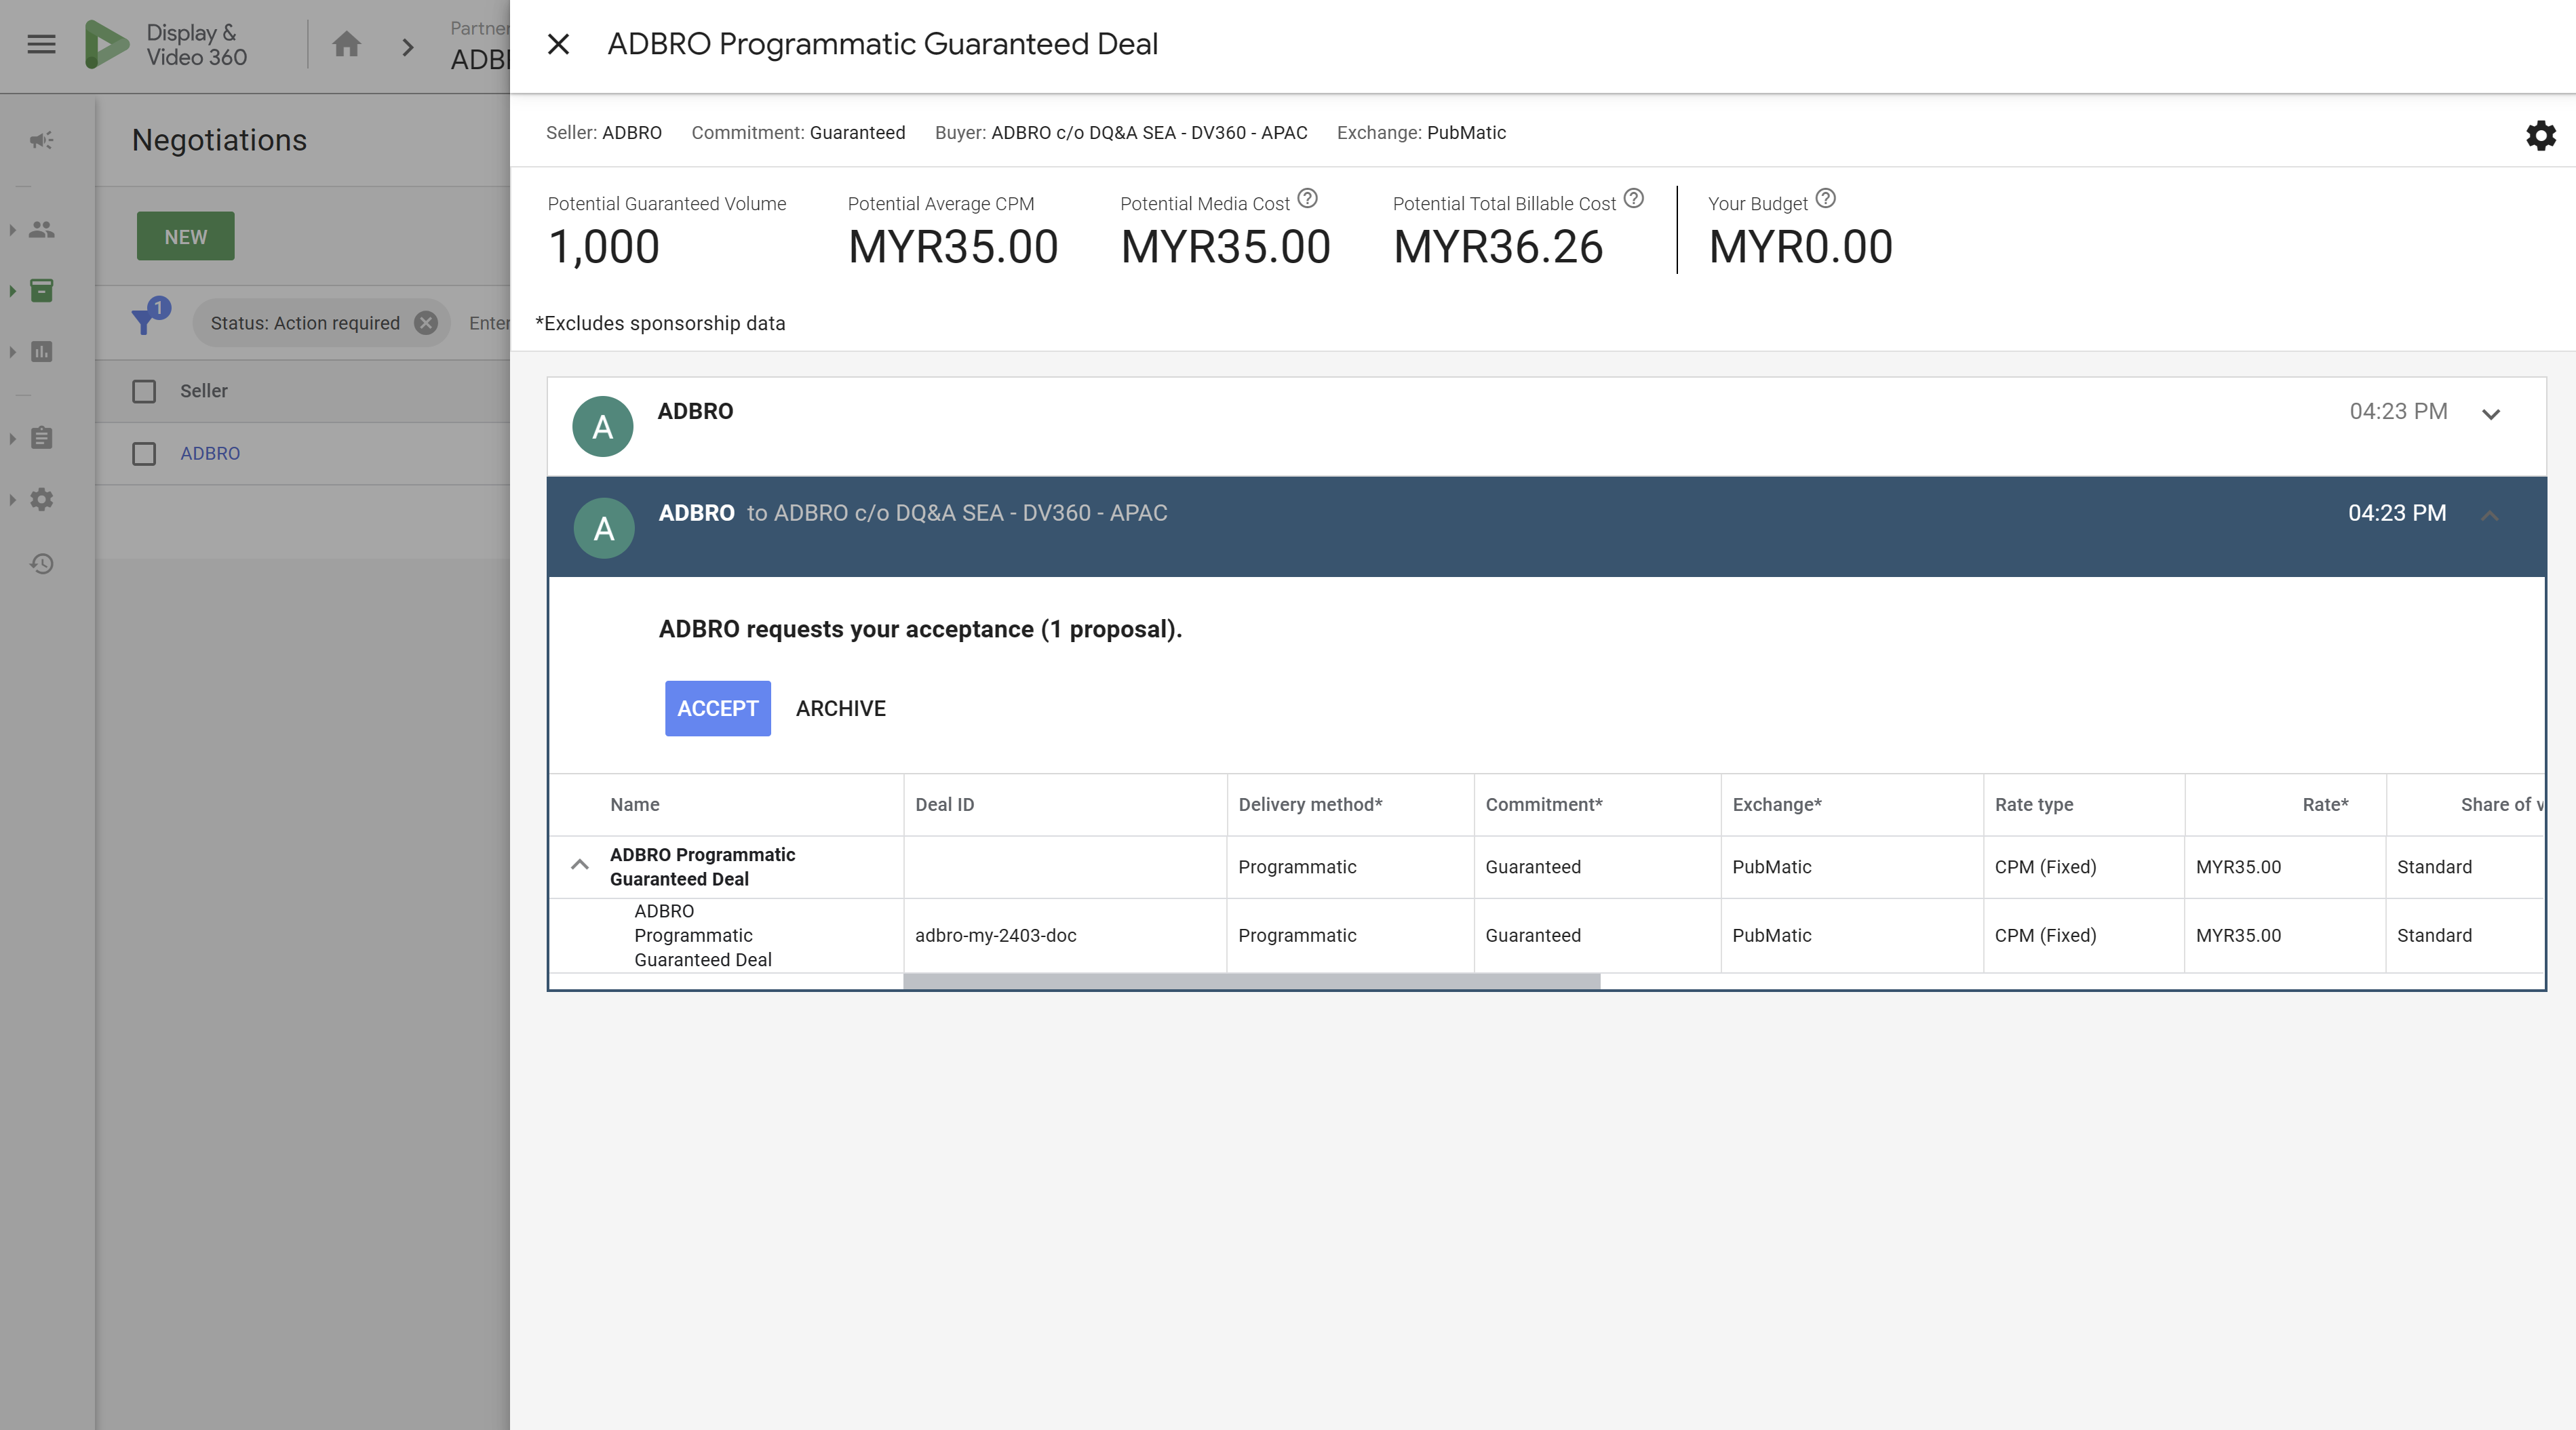Collapse the highlighted ADBRO proposal message
Image resolution: width=2576 pixels, height=1430 pixels.
coord(2490,516)
